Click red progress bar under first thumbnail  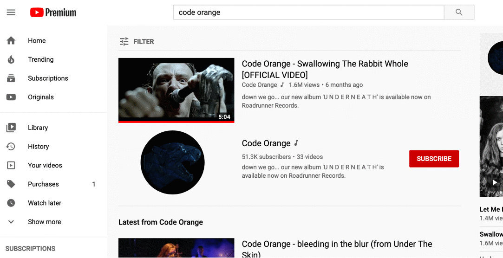[x=176, y=122]
